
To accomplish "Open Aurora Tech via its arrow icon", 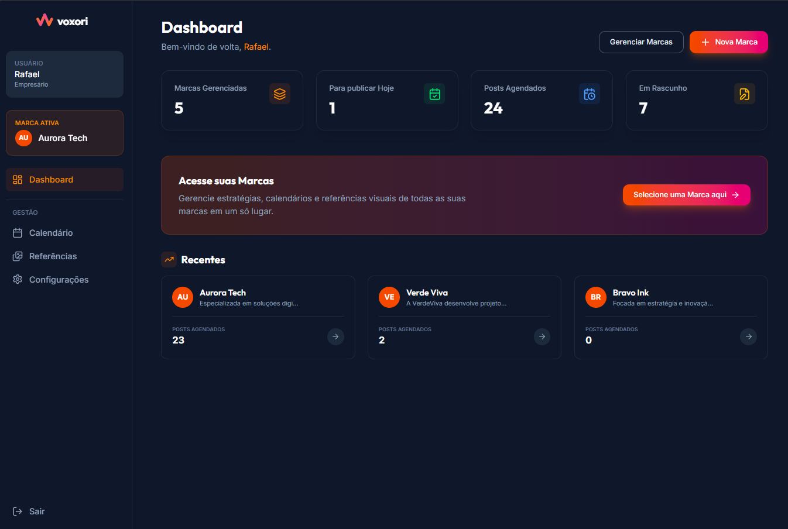I will click(x=335, y=336).
